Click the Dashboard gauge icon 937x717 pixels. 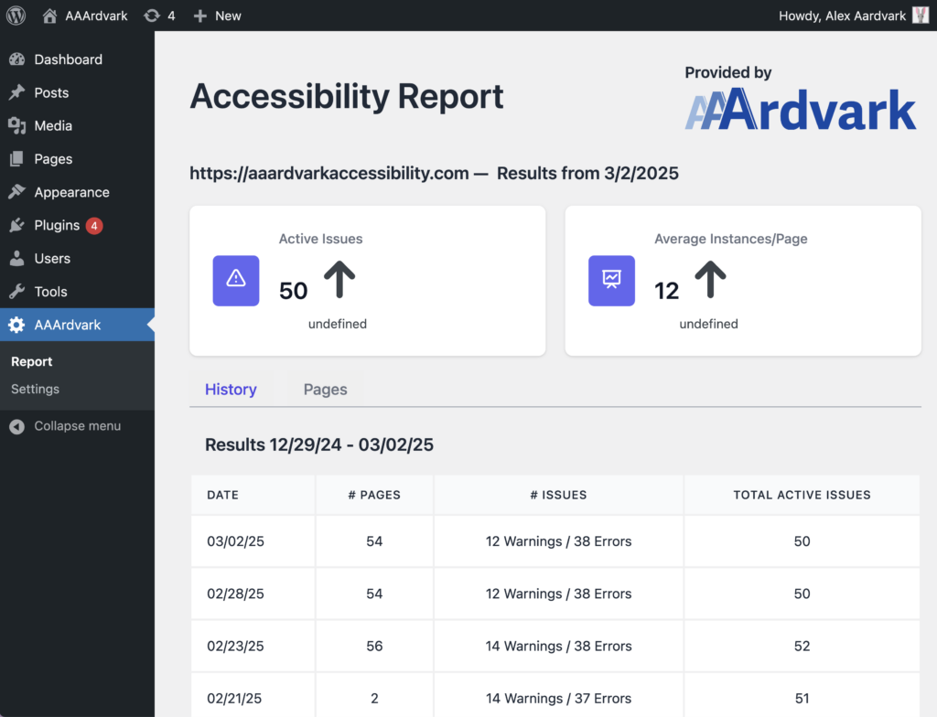[x=16, y=59]
